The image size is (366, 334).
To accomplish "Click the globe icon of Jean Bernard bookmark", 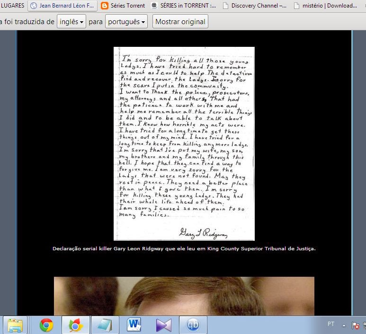I will tap(34, 6).
